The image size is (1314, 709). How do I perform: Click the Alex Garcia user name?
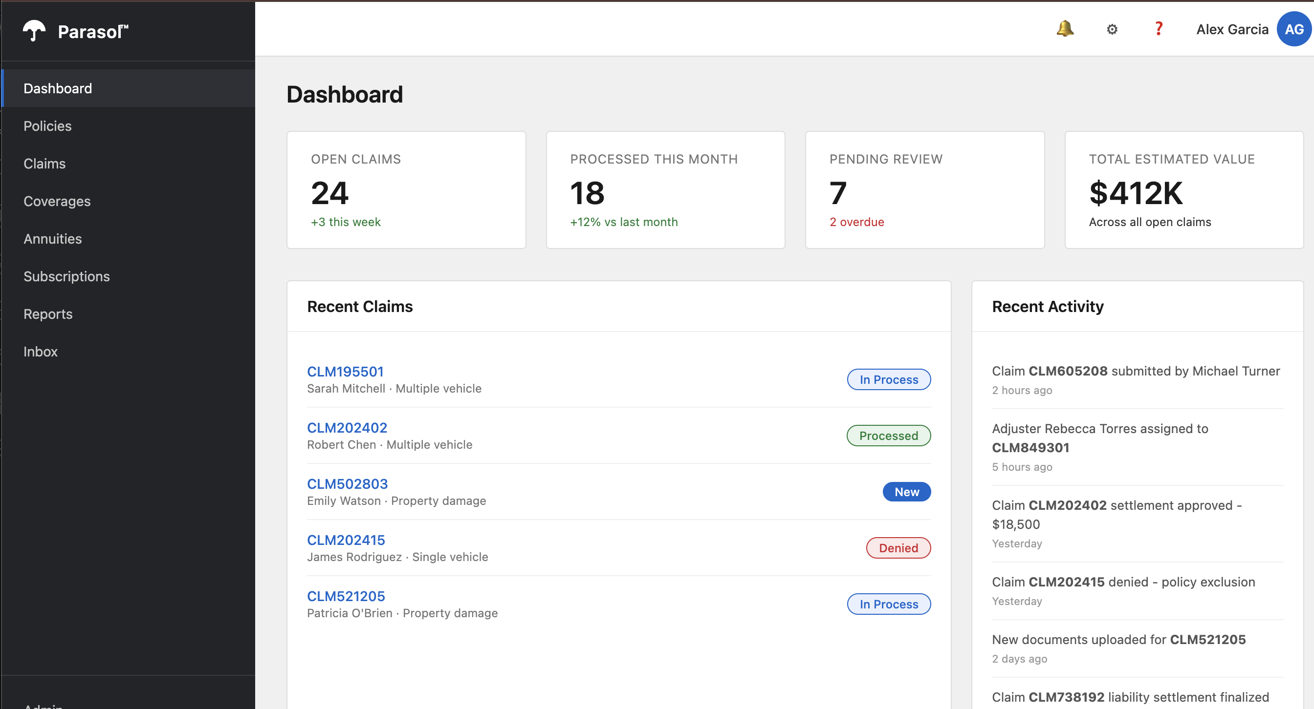point(1232,29)
